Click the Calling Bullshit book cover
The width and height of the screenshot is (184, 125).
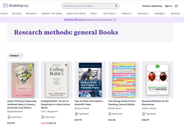57,80
